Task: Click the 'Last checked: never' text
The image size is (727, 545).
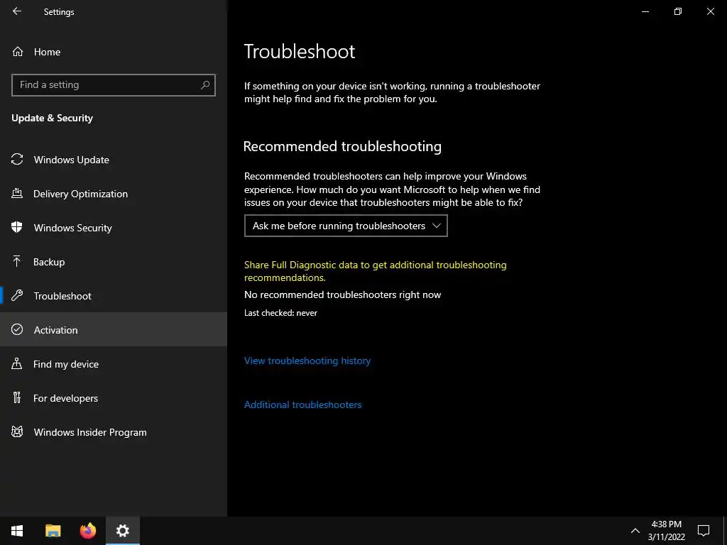Action: [x=280, y=313]
